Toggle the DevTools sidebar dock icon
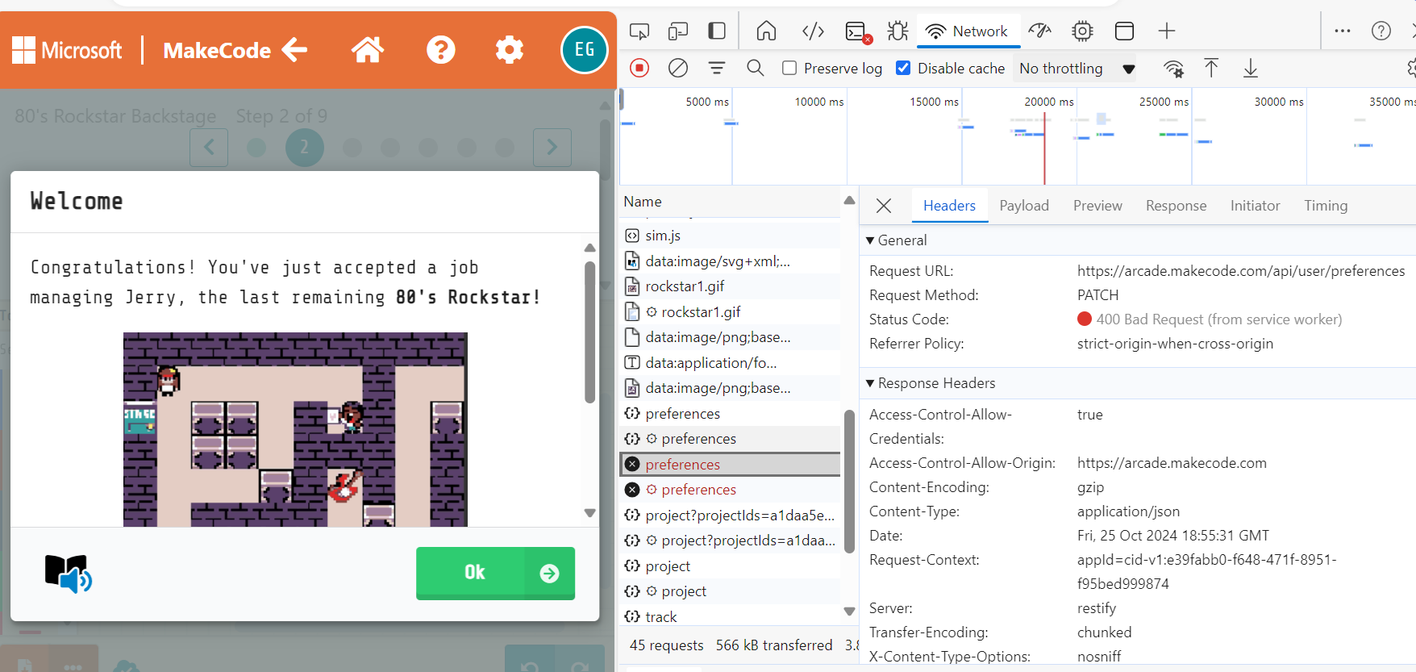Image resolution: width=1416 pixels, height=672 pixels. pos(717,31)
